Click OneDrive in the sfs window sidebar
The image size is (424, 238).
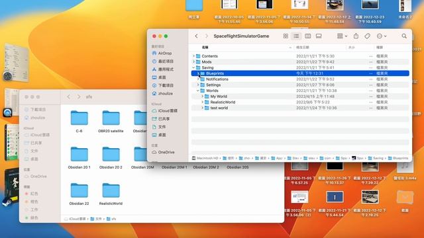[35, 177]
